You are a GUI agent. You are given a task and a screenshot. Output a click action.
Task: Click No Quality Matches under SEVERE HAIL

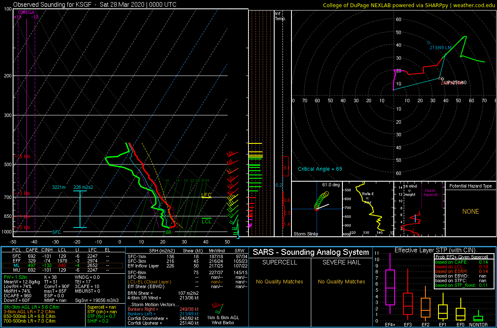(x=341, y=281)
